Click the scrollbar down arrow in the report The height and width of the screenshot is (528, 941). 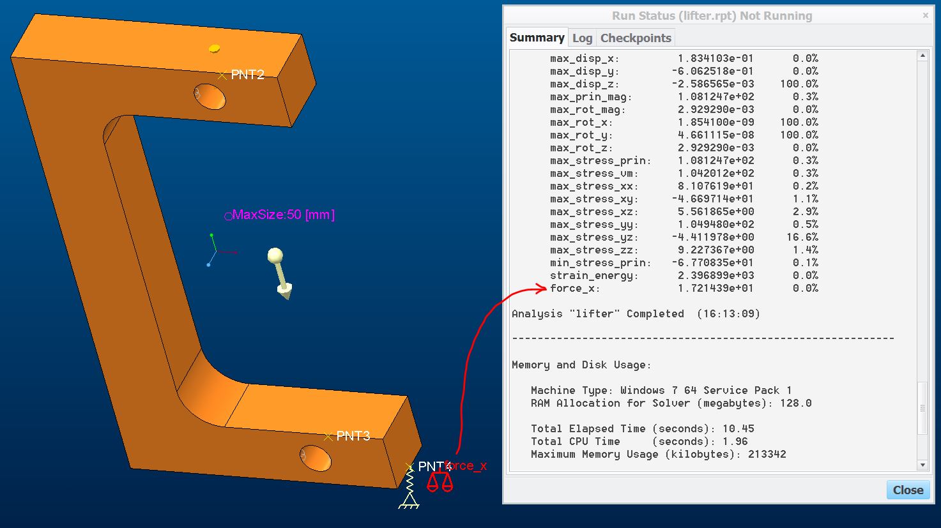pyautogui.click(x=924, y=465)
